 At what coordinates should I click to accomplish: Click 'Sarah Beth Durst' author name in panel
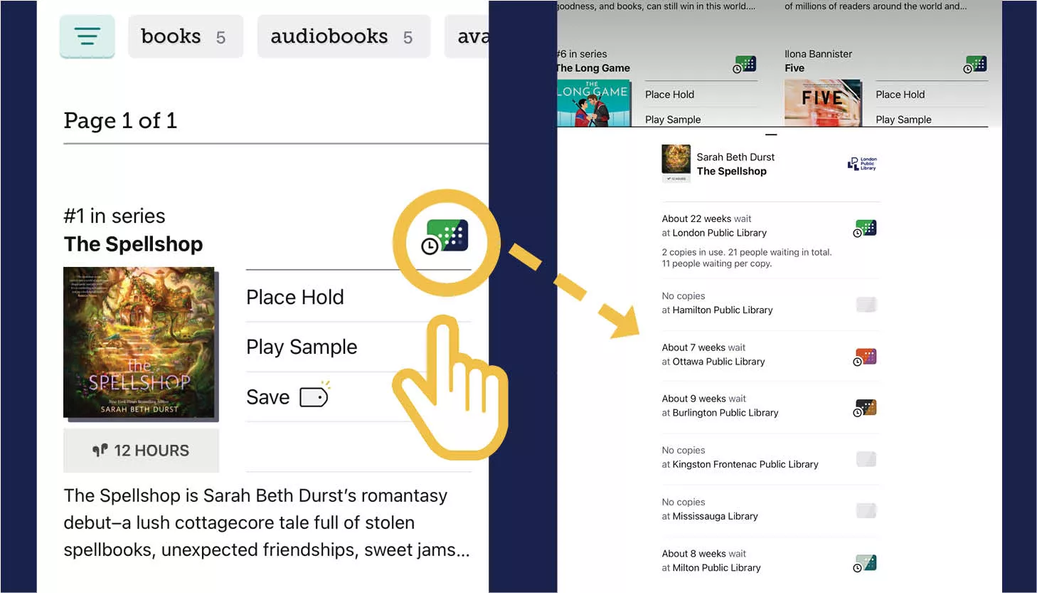pyautogui.click(x=735, y=157)
